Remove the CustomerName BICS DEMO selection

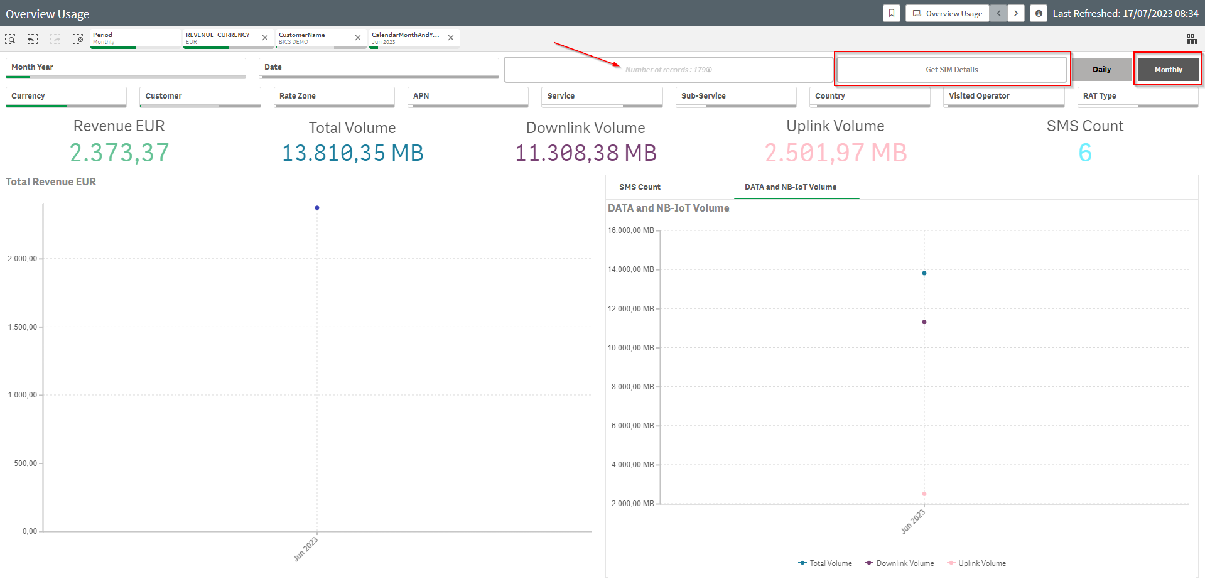[358, 38]
